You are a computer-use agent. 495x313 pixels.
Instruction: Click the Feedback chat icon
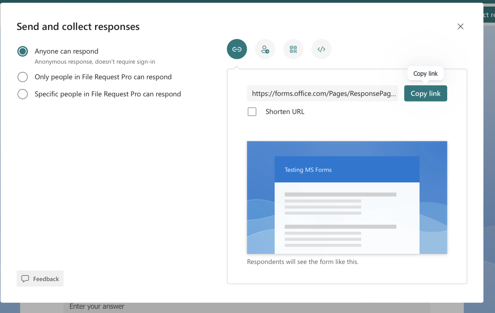[x=26, y=279]
